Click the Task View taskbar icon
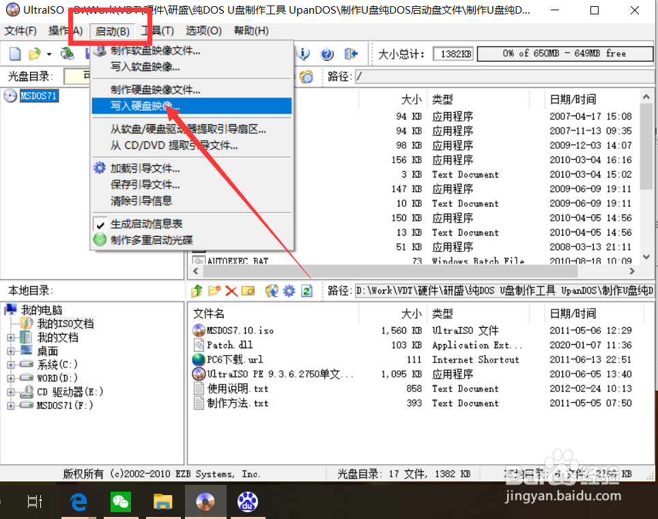The height and width of the screenshot is (519, 658). coord(35,502)
